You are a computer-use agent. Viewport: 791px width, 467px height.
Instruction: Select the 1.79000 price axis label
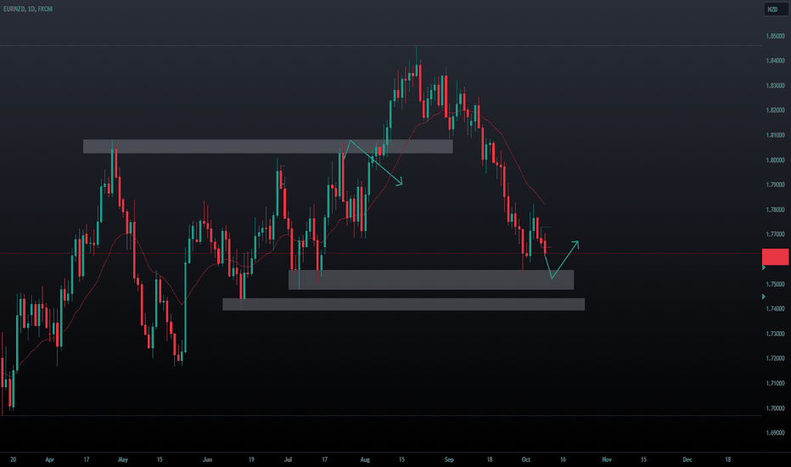point(776,185)
